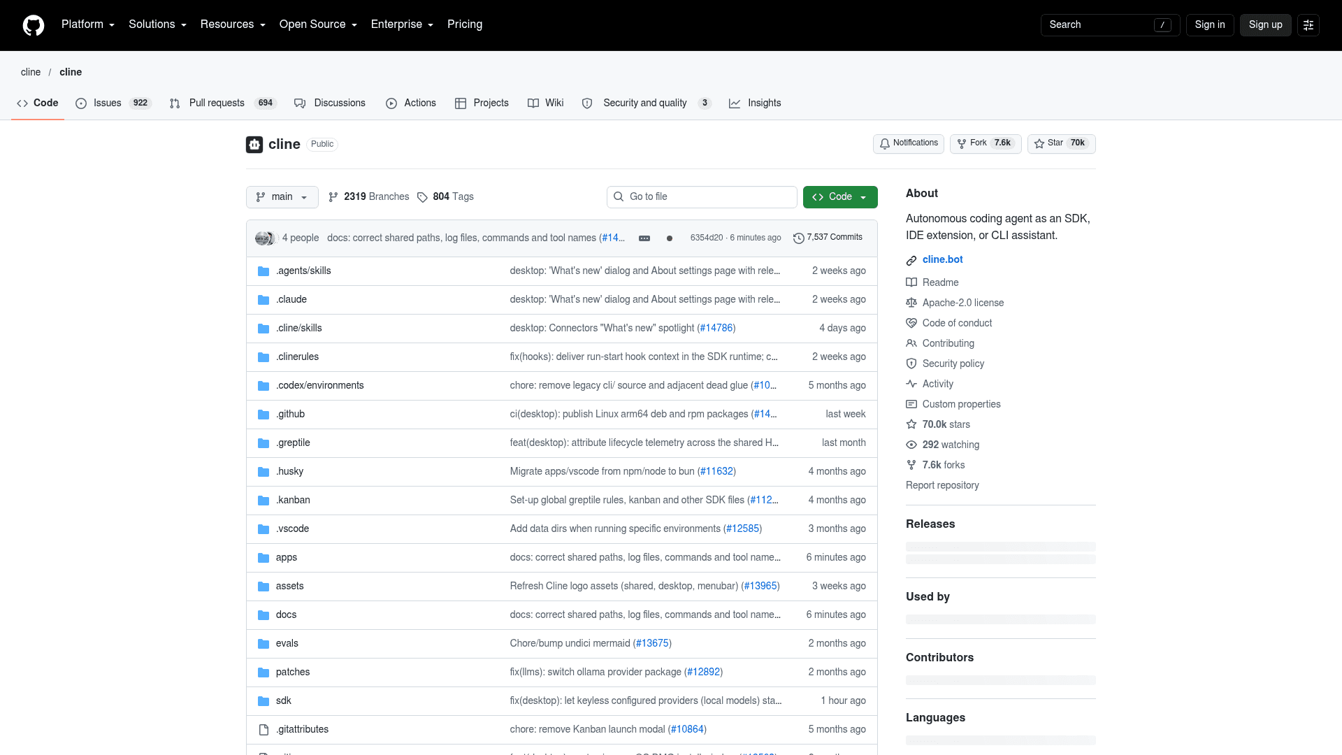Open the GitHub homepage logo

click(x=34, y=25)
